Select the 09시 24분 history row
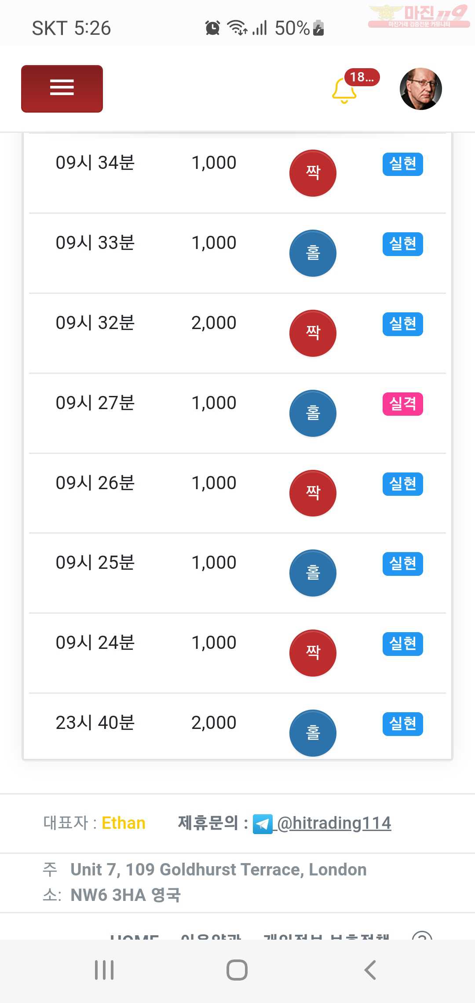Screen dimensions: 475x1003 pos(237,653)
